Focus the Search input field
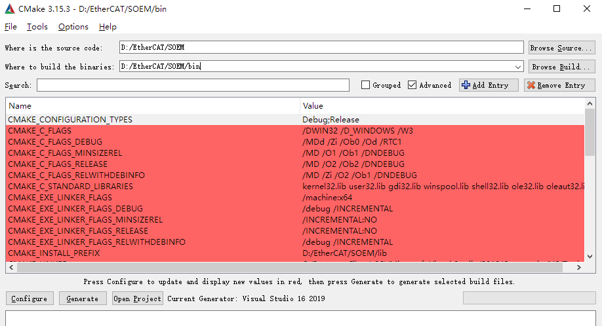602x326 pixels. [193, 85]
